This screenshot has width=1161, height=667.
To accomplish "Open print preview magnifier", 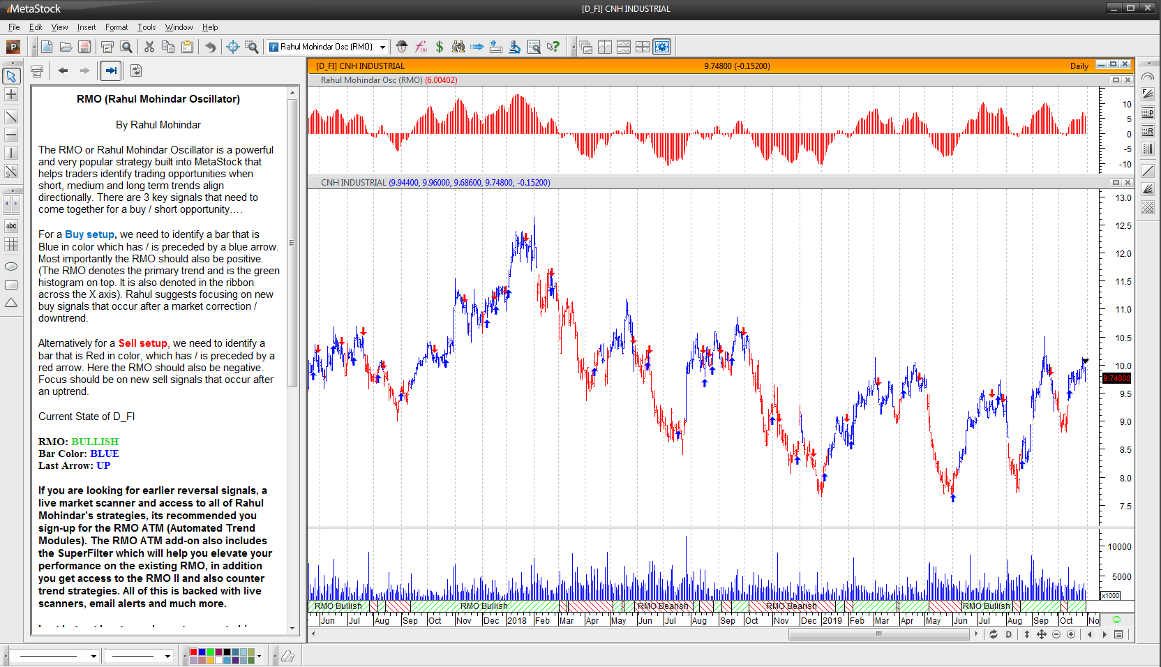I will click(126, 47).
